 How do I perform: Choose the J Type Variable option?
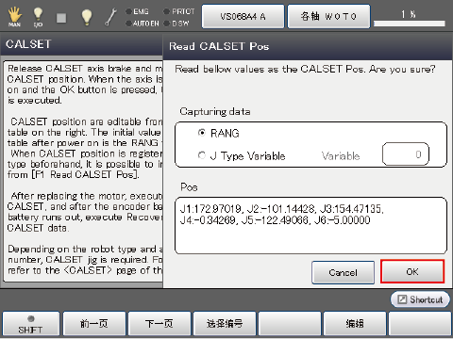coord(242,155)
